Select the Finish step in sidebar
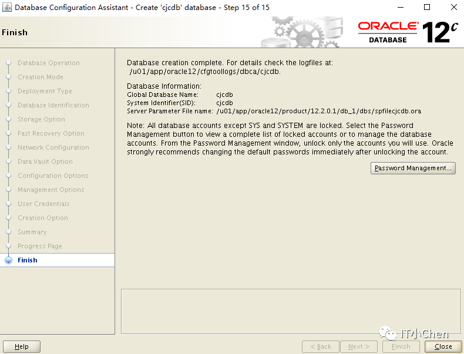The image size is (464, 354). coord(28,260)
